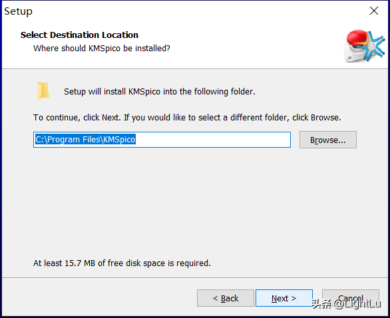Click the 'Setup will install KMSpico' message text

160,92
